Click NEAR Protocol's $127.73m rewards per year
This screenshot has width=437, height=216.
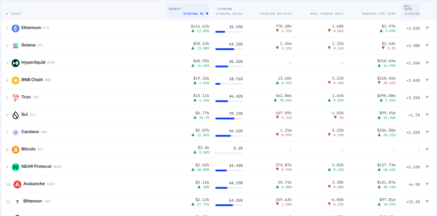point(386,165)
